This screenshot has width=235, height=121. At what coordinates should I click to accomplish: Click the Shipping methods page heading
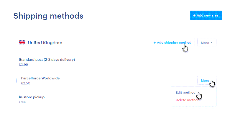click(x=48, y=16)
